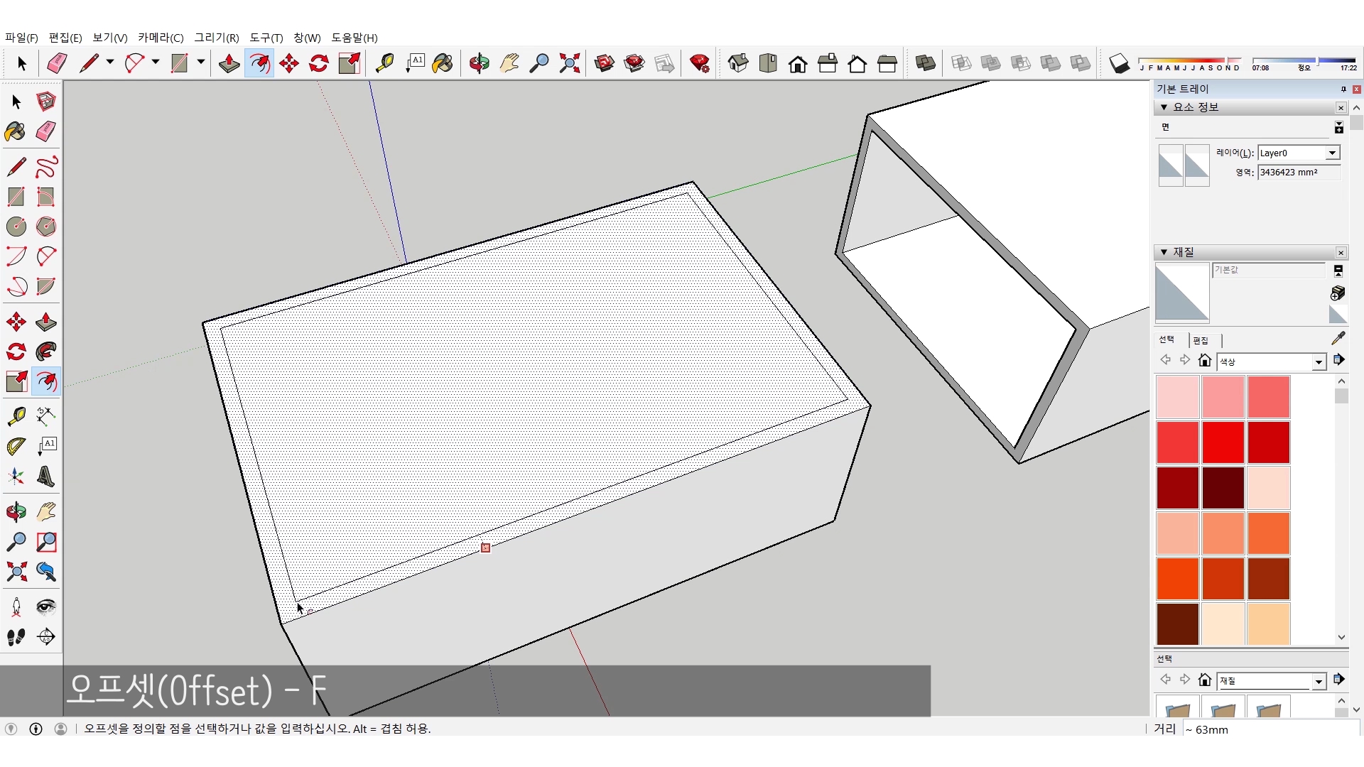Choose the bright red color swatch
This screenshot has height=767, width=1364.
point(1223,442)
